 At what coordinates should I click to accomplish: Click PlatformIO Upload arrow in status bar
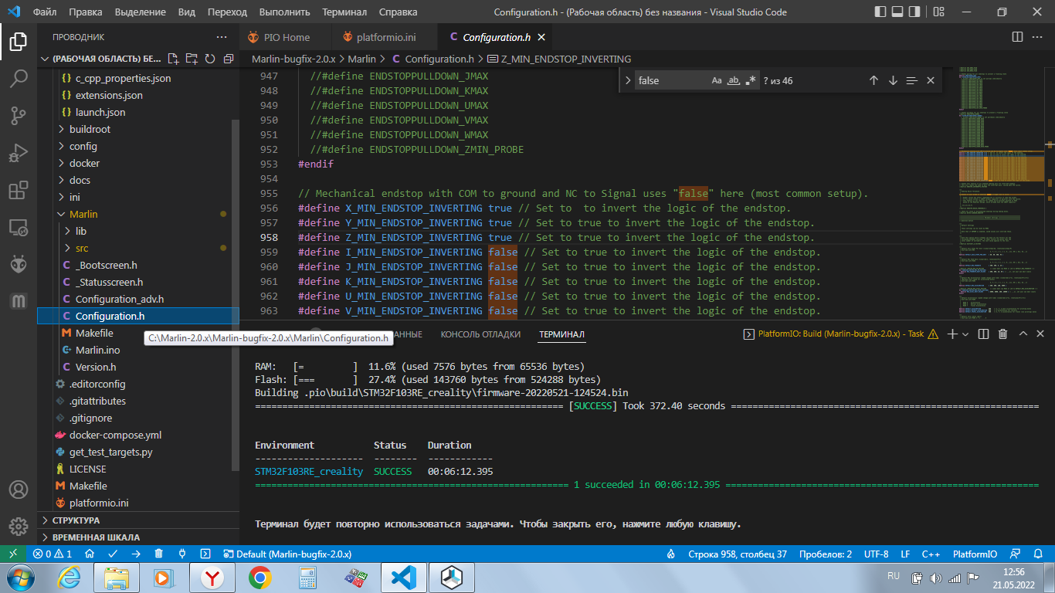[136, 554]
